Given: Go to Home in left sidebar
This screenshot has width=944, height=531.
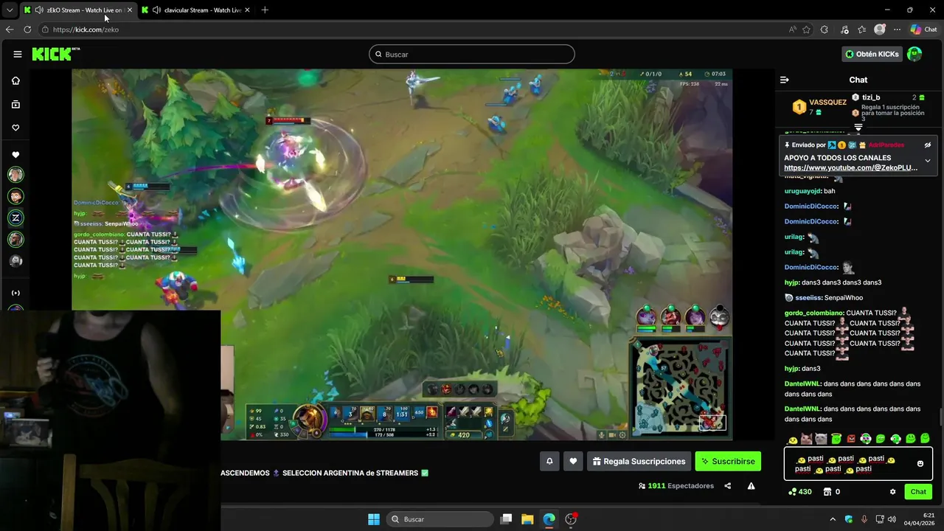Looking at the screenshot, I should pos(15,80).
